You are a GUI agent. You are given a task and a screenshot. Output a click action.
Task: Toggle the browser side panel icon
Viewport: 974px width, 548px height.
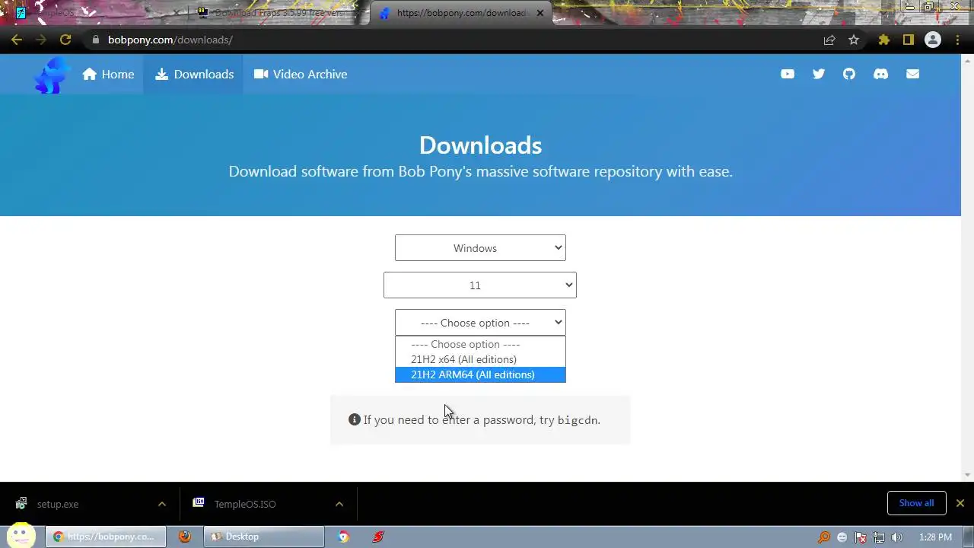pos(909,40)
